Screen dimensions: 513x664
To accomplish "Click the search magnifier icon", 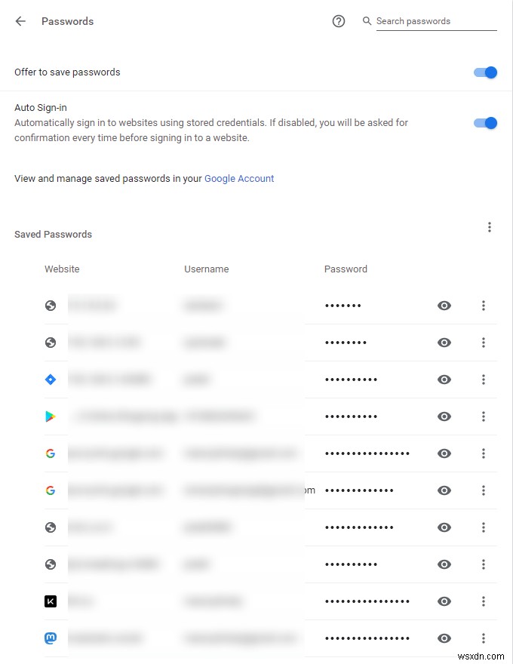I will (x=367, y=21).
